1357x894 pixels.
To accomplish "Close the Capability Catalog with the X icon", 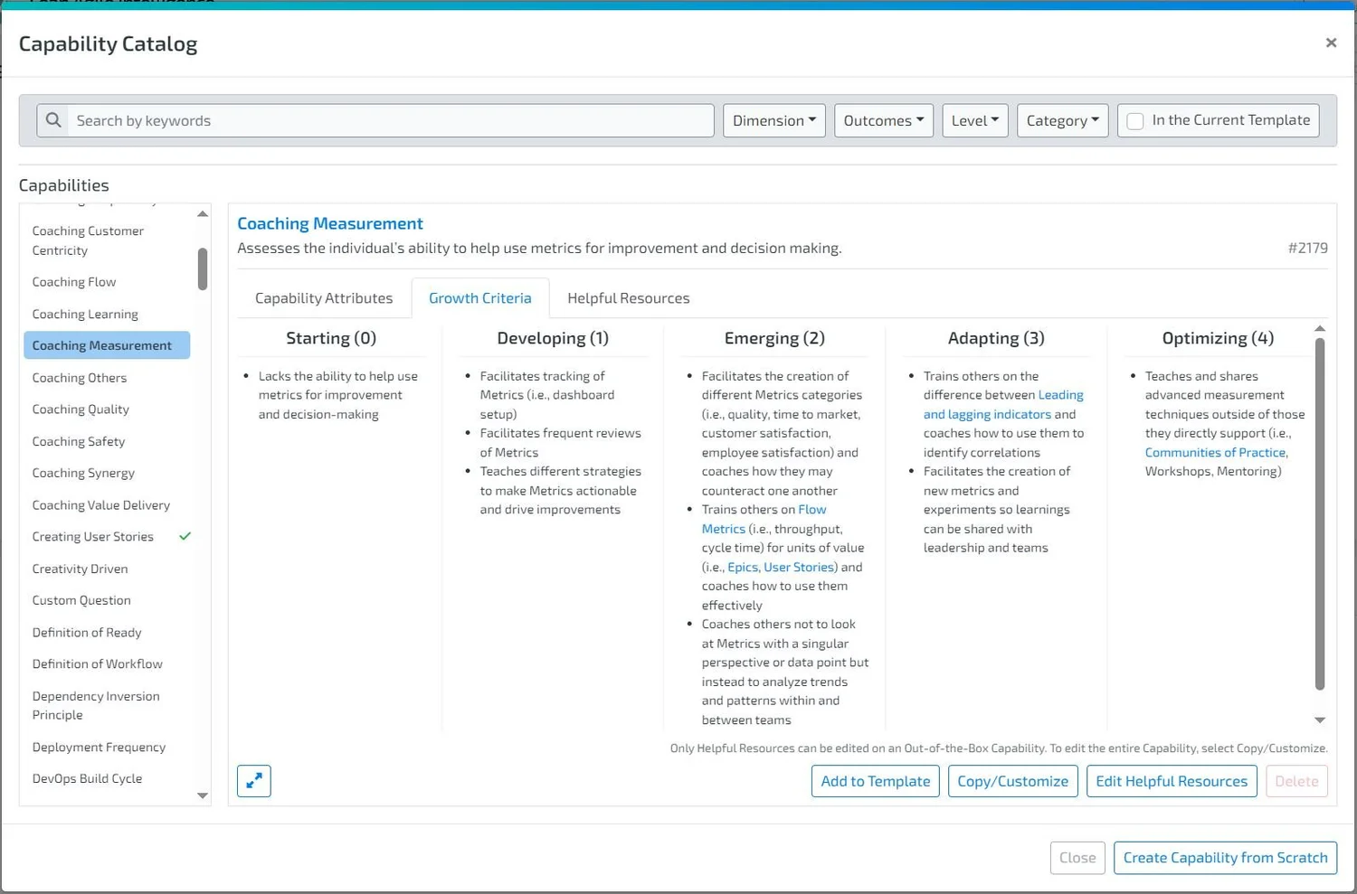I will [x=1331, y=42].
